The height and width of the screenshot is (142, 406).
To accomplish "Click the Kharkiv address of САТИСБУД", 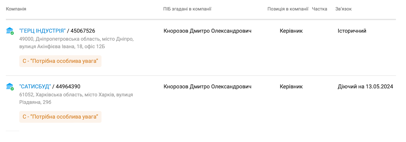I will [x=76, y=98].
